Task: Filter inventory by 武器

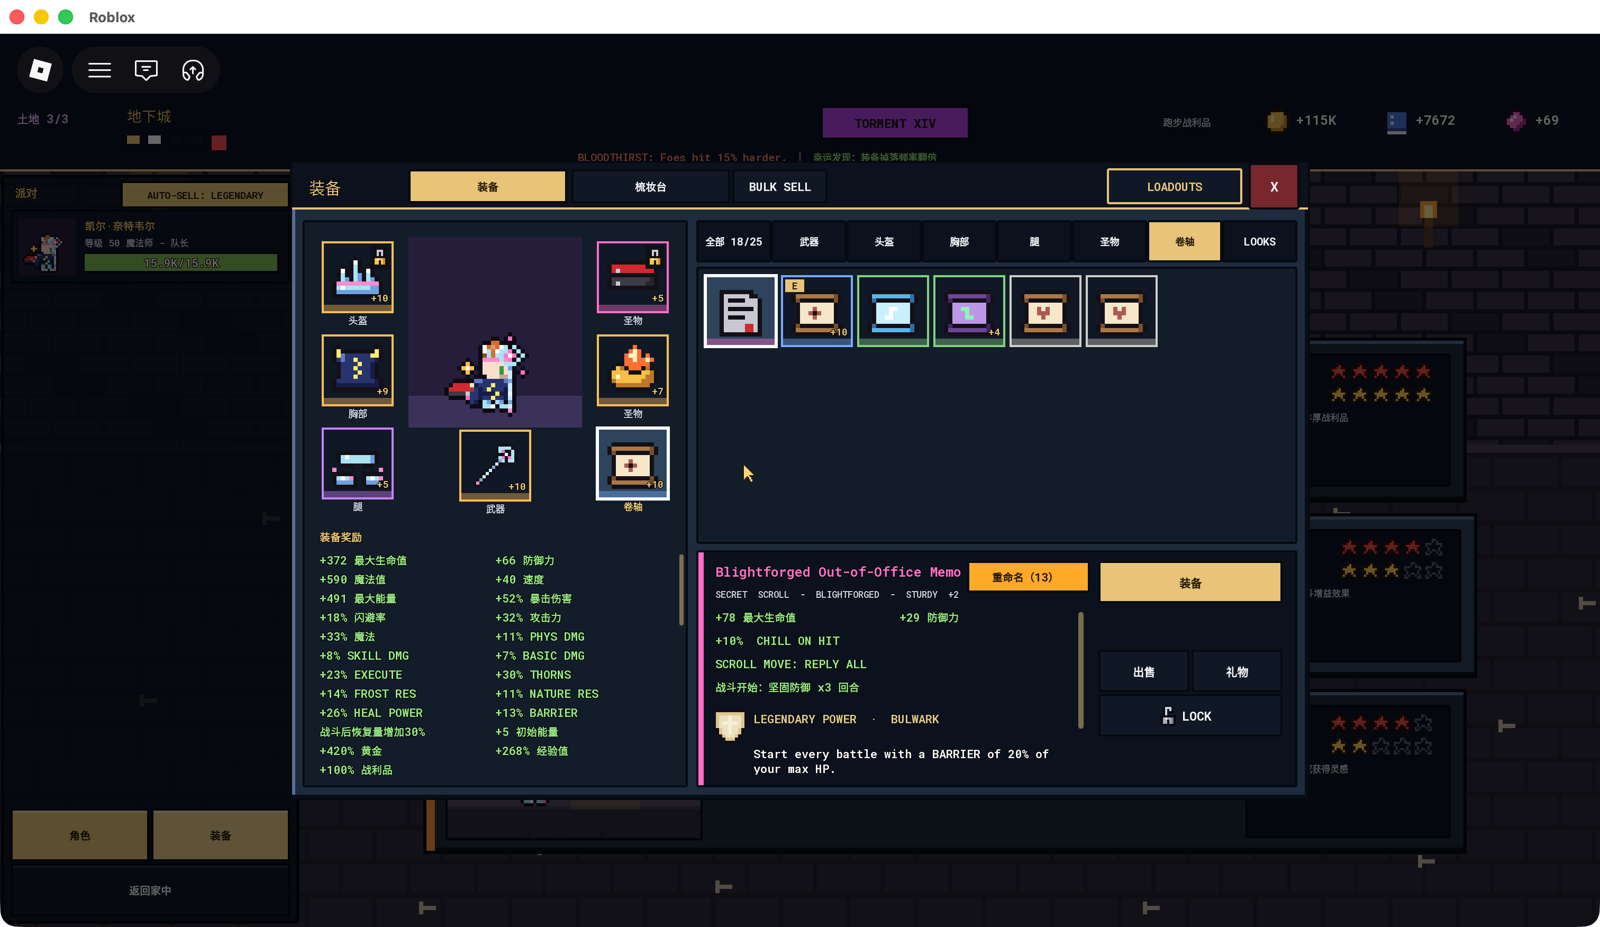Action: [x=809, y=241]
